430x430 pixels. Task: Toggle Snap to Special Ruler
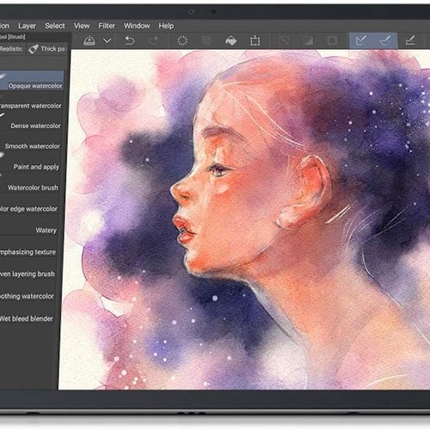[x=385, y=40]
